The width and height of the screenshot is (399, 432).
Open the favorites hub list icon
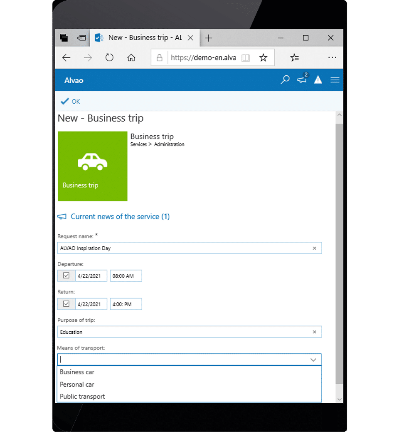pos(294,57)
